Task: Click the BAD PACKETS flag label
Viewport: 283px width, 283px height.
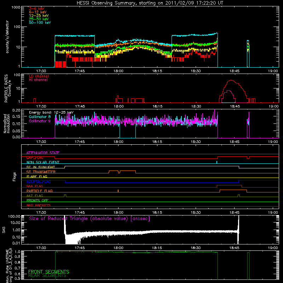Action: pyautogui.click(x=39, y=205)
